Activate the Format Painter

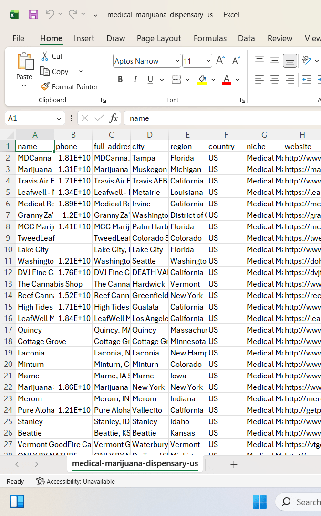(x=69, y=86)
